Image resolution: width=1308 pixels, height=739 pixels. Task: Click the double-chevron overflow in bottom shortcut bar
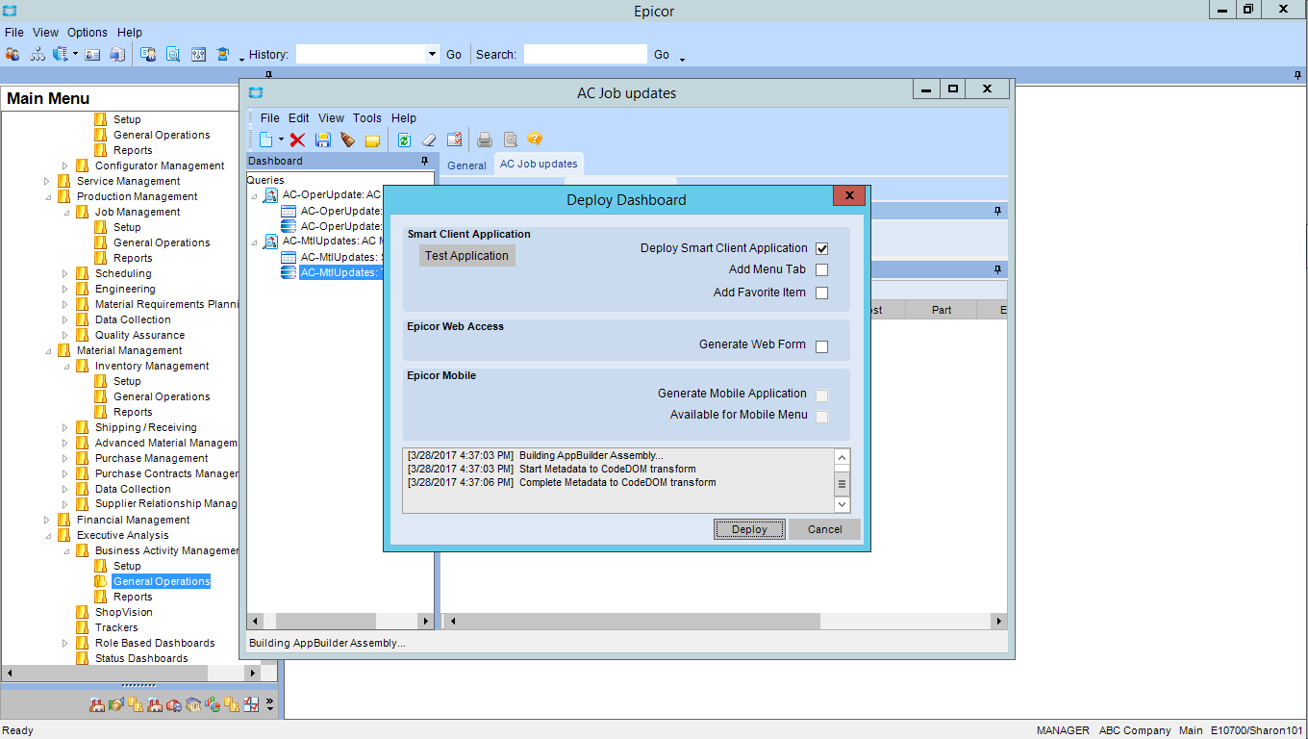coord(270,704)
